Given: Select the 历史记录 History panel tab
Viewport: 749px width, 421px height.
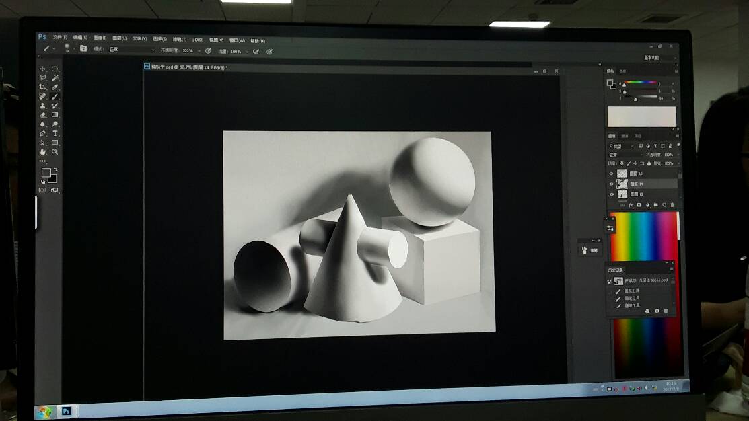Looking at the screenshot, I should tap(615, 270).
